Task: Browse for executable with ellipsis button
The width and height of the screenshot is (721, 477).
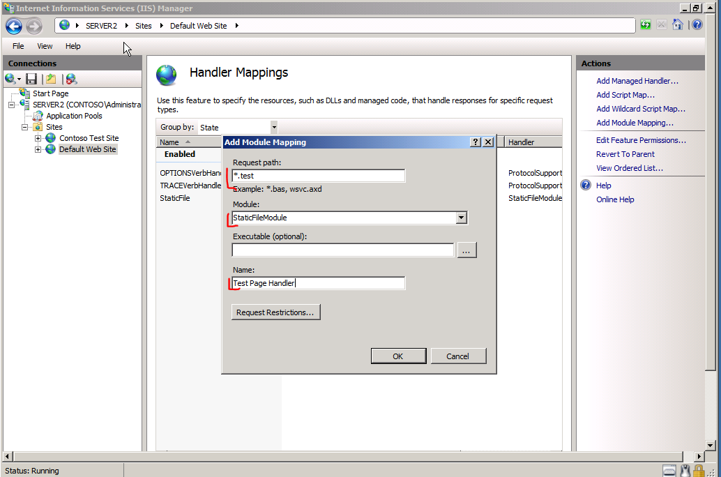Action: [466, 250]
